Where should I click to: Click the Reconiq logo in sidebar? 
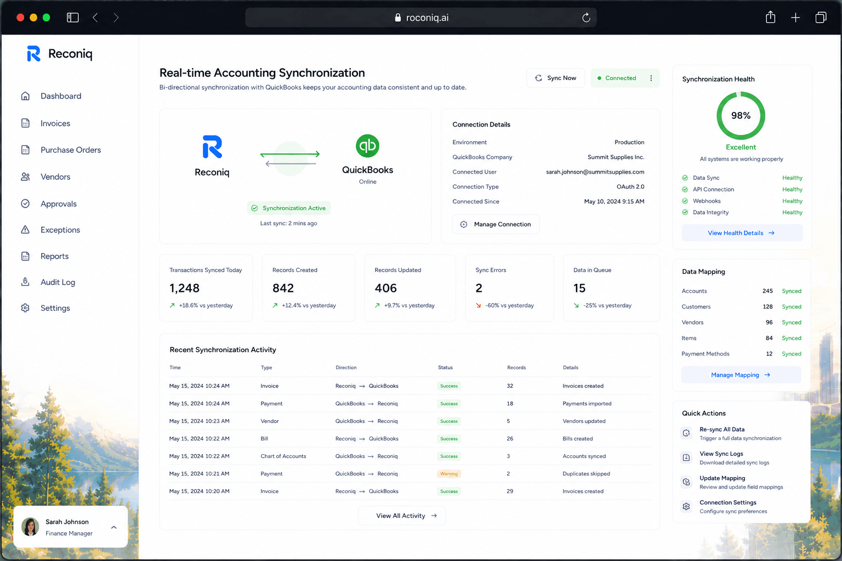click(x=60, y=53)
